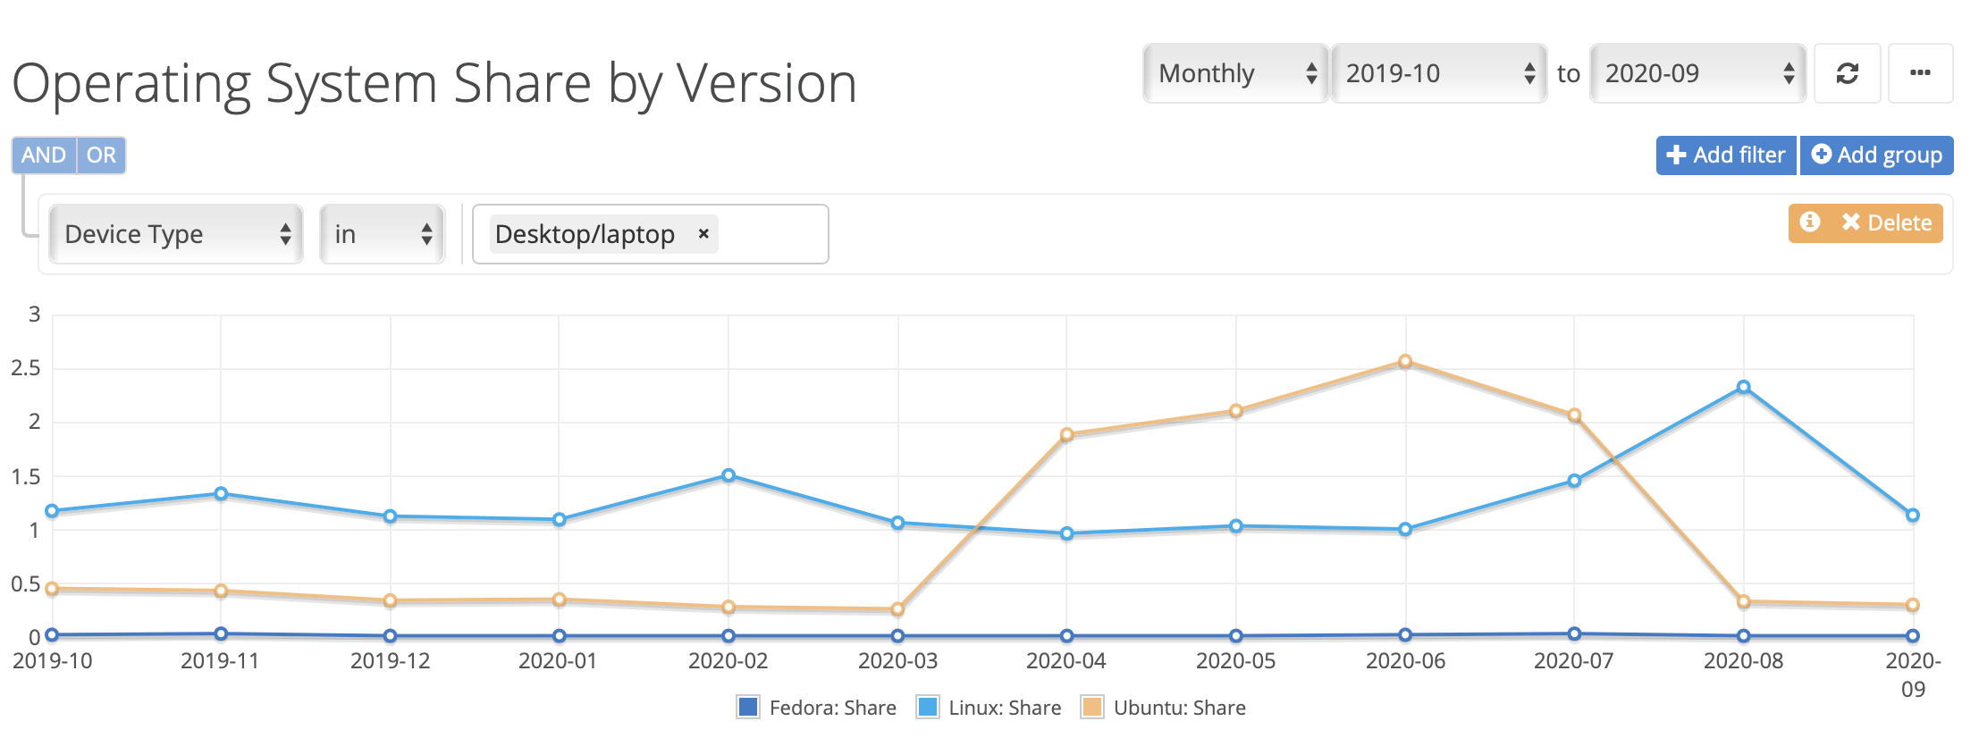
Task: Remove the Desktop/laptop tag with x
Action: [703, 233]
